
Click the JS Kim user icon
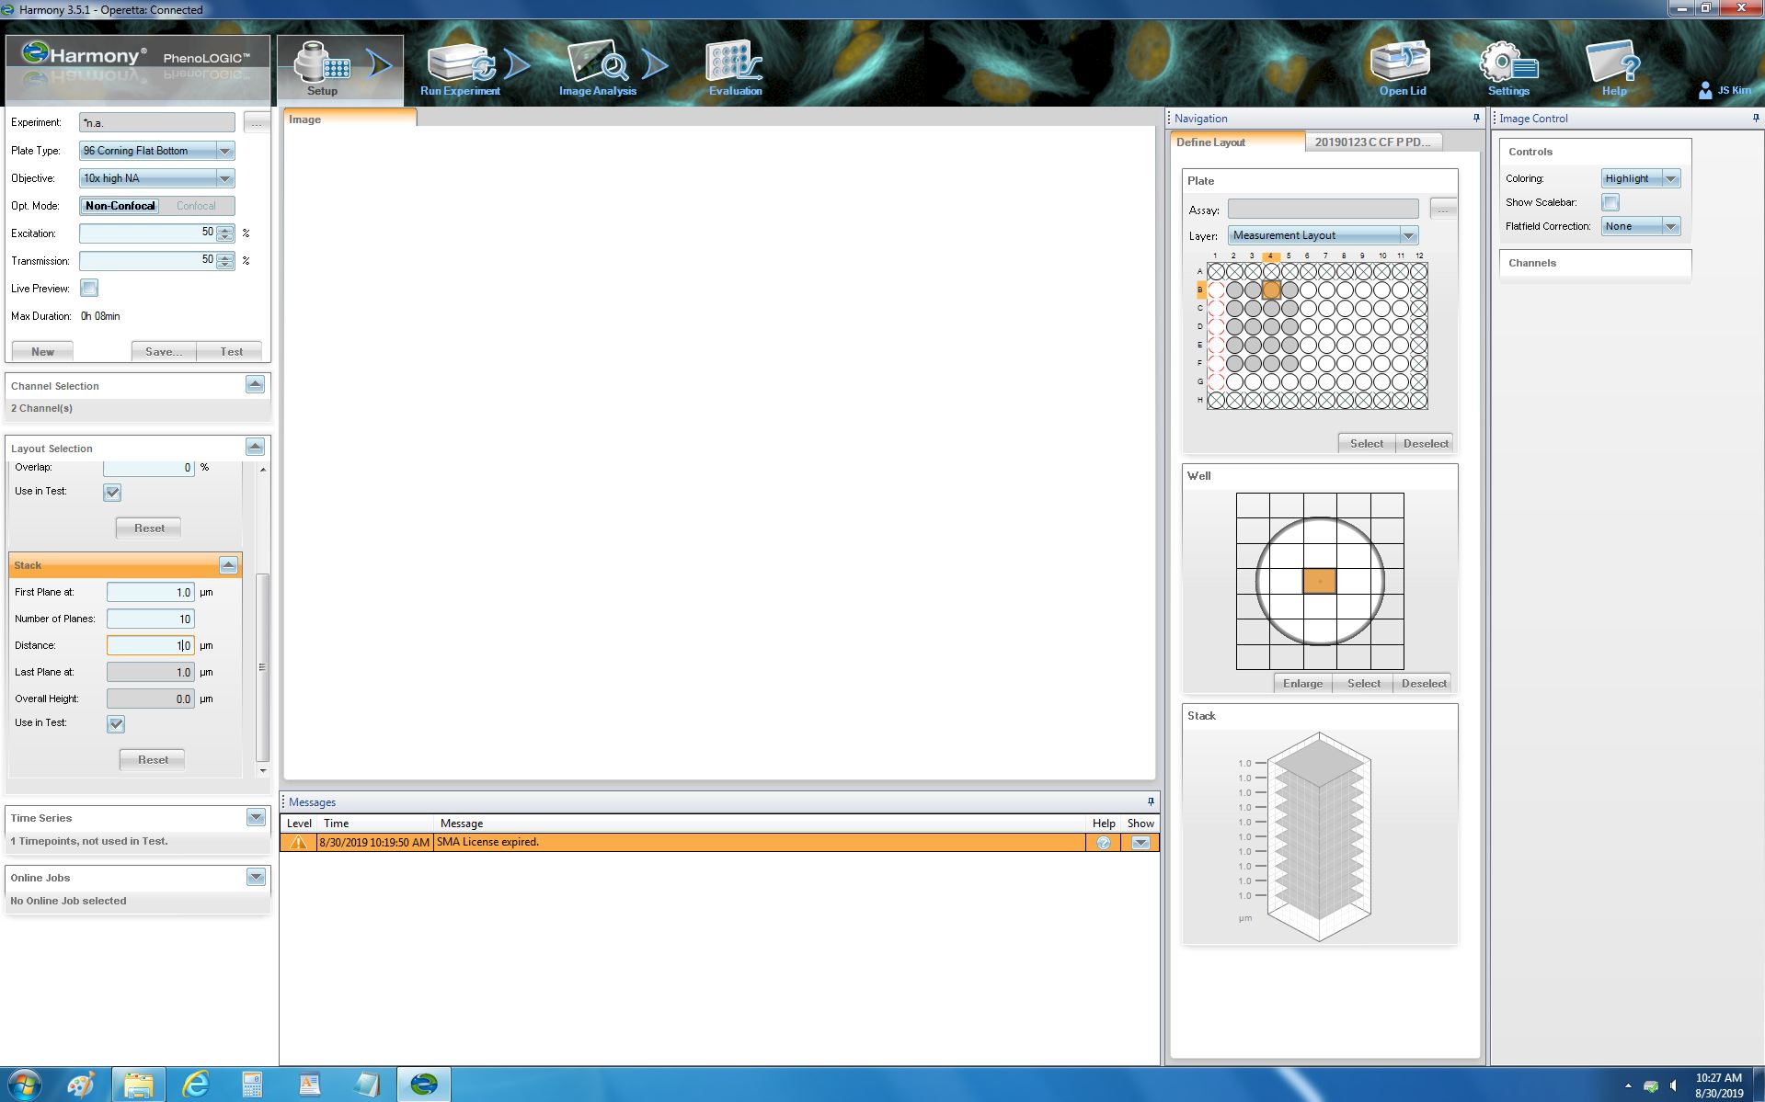(1705, 90)
